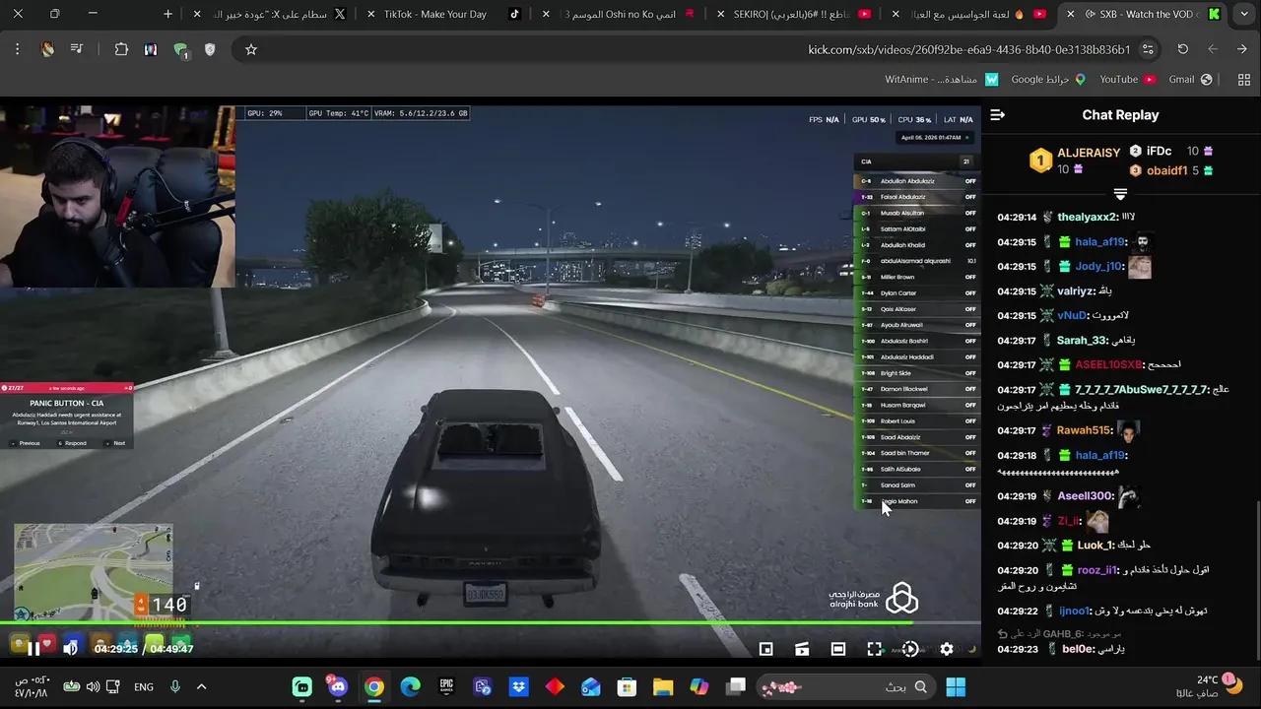Pause the Kick VOD playback

coord(33,649)
